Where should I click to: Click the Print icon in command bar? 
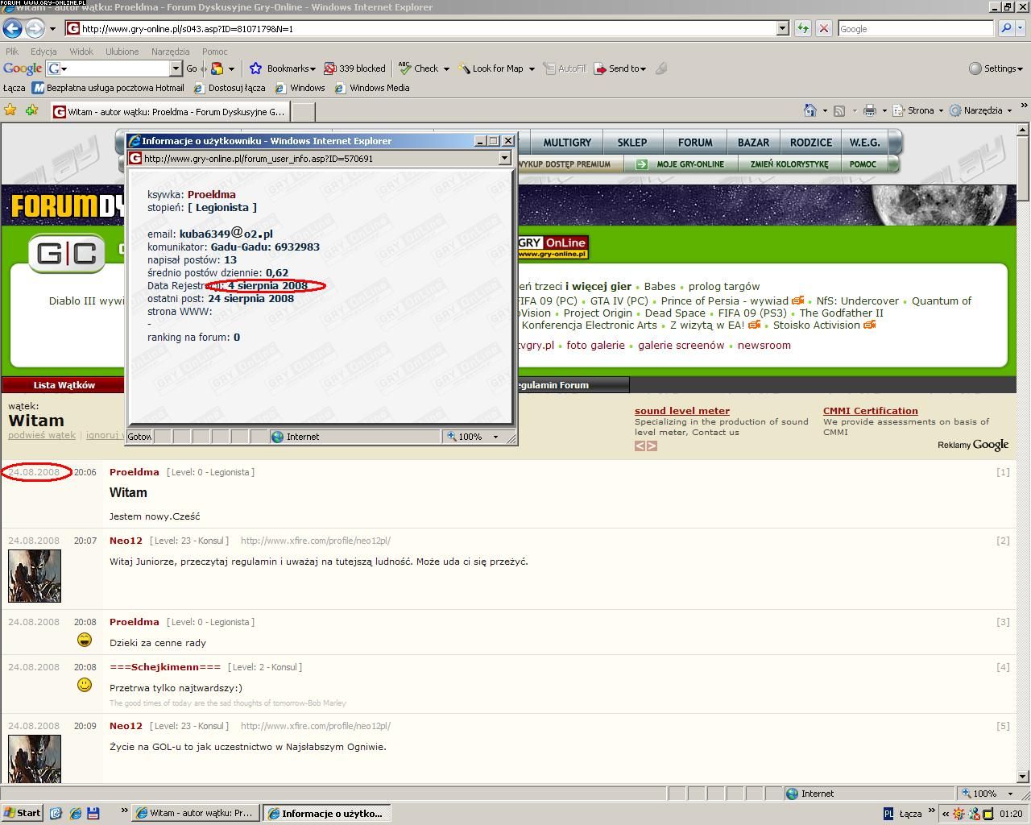tap(869, 110)
